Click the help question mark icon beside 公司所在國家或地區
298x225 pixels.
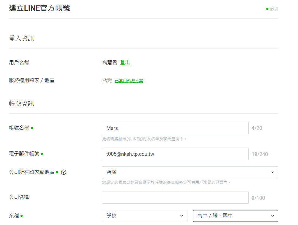pyautogui.click(x=64, y=172)
